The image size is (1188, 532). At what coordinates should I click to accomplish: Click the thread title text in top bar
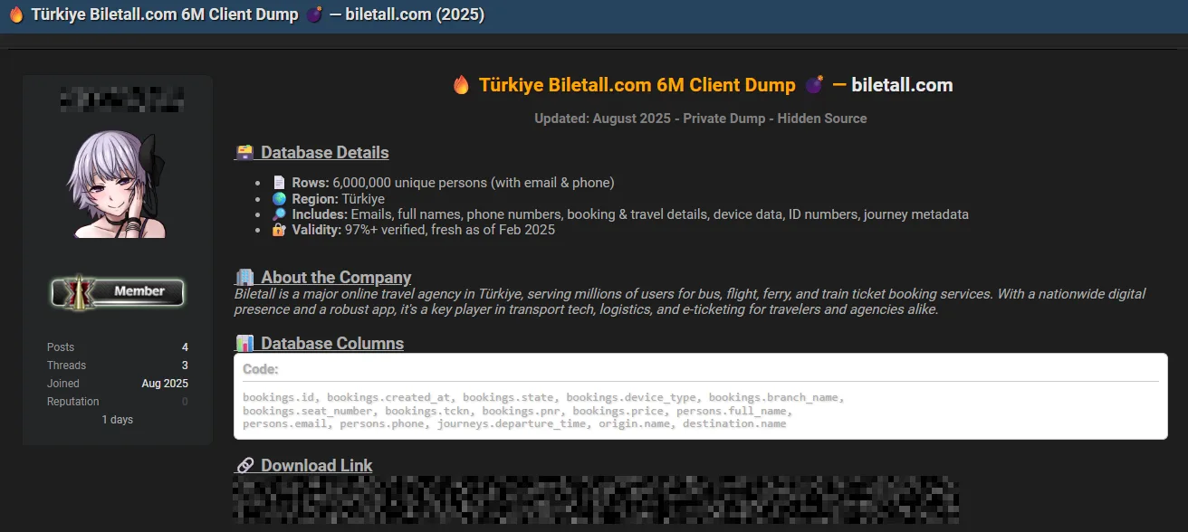(258, 15)
